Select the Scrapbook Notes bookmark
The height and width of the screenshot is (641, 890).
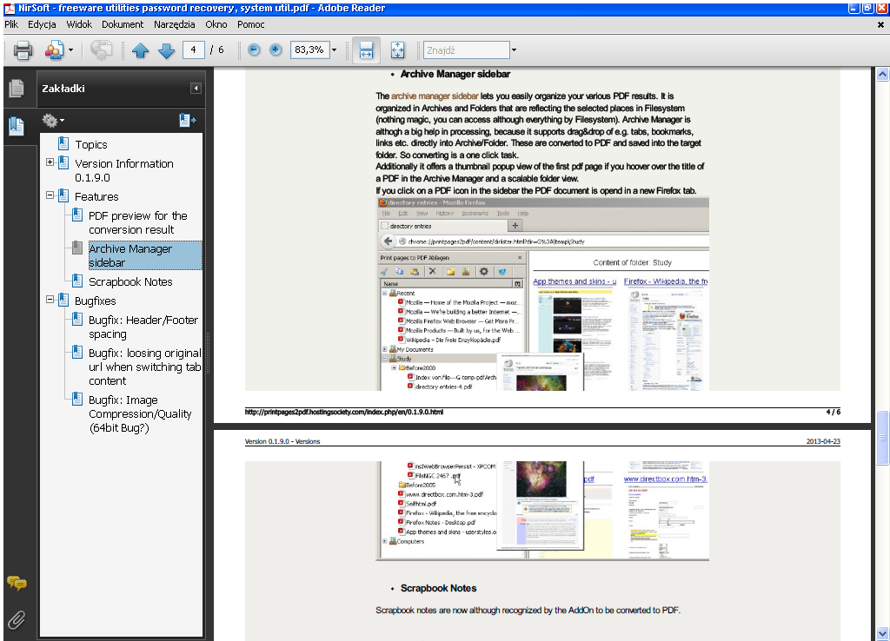[130, 282]
